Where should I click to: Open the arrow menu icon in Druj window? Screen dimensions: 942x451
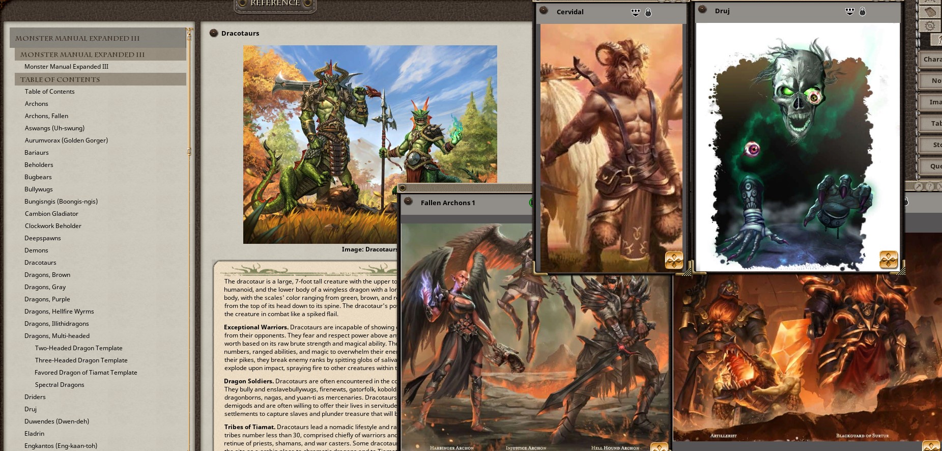(x=850, y=11)
